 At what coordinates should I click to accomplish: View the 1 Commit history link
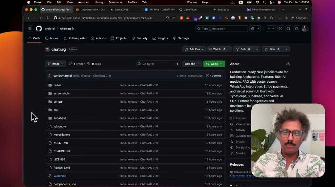pyautogui.click(x=213, y=76)
